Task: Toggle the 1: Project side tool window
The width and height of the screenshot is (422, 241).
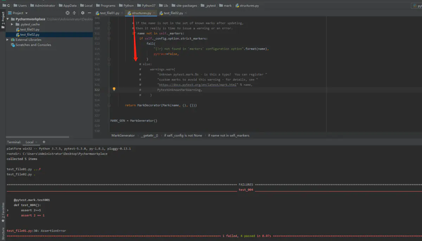Action: [3, 20]
